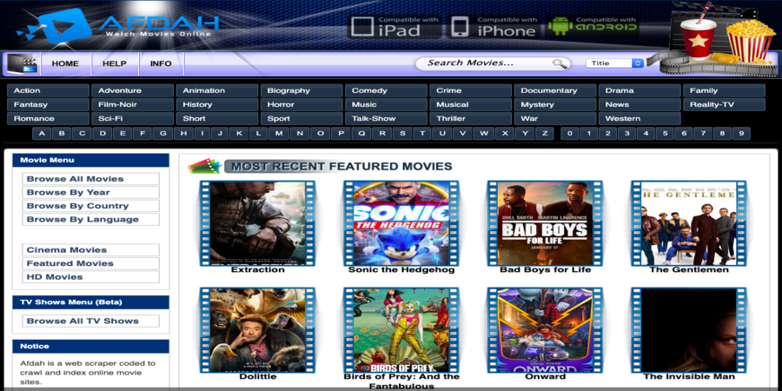This screenshot has height=391, width=782.
Task: Select the Reality-TV genre
Action: coord(724,105)
